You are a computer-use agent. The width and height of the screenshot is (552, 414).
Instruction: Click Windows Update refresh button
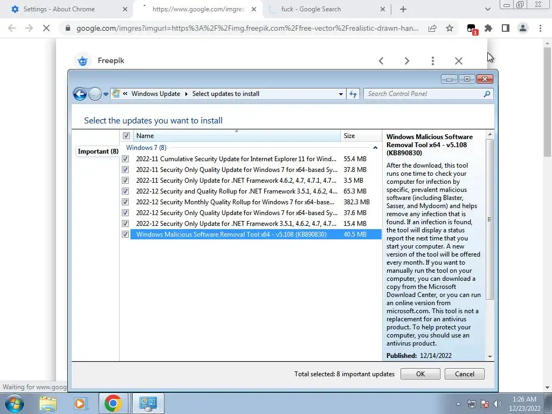click(x=353, y=94)
